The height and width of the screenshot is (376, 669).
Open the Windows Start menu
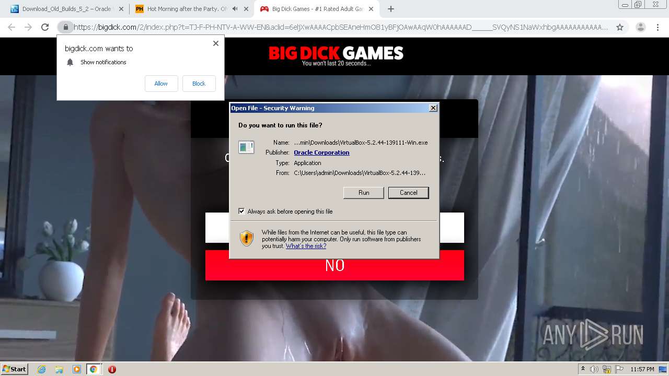(15, 369)
